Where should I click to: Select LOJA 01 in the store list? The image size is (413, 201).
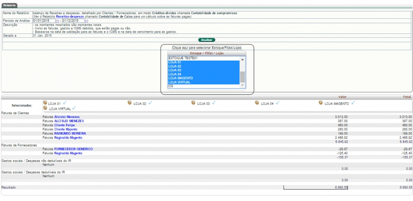pyautogui.click(x=204, y=62)
